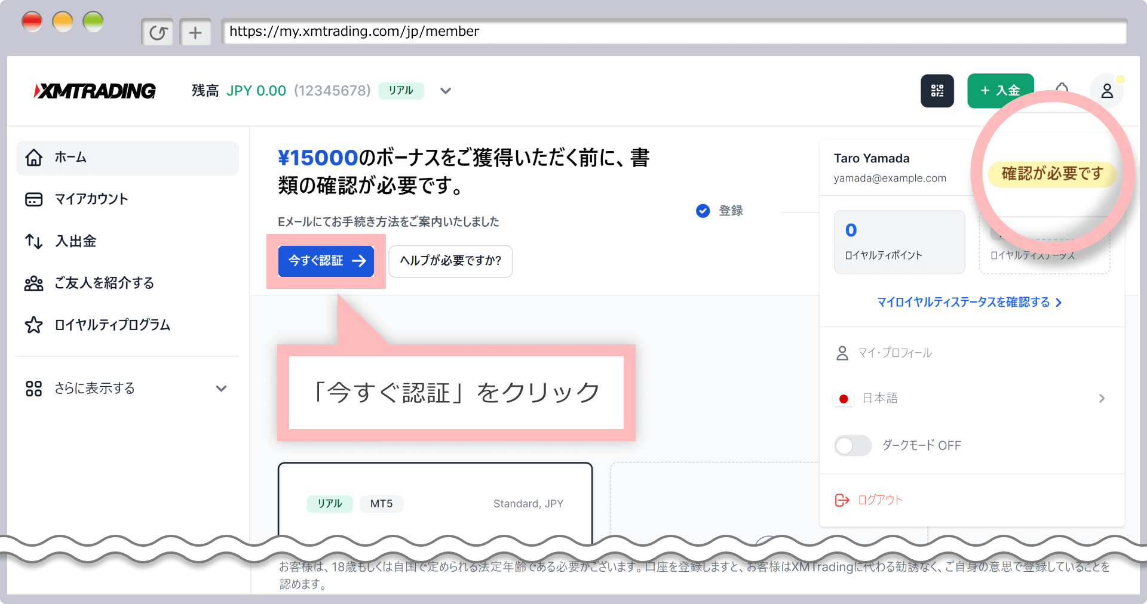The height and width of the screenshot is (604, 1147).
Task: Click the chevron arrow on the 日本語 row
Action: [1102, 398]
